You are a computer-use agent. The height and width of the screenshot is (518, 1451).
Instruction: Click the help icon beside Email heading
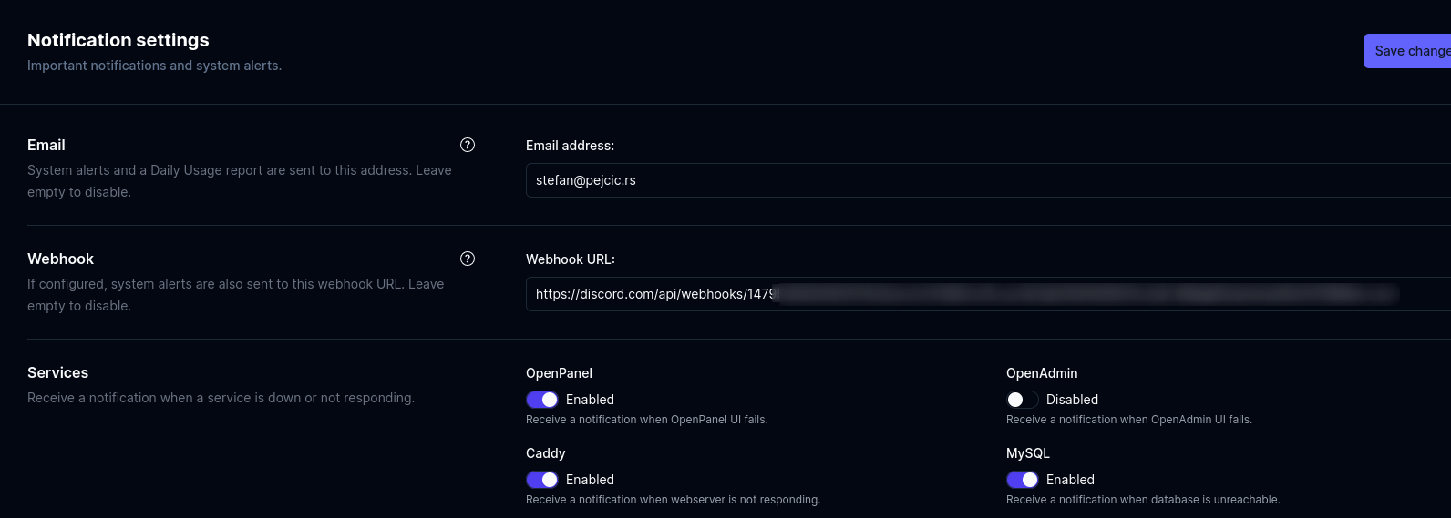(x=468, y=145)
